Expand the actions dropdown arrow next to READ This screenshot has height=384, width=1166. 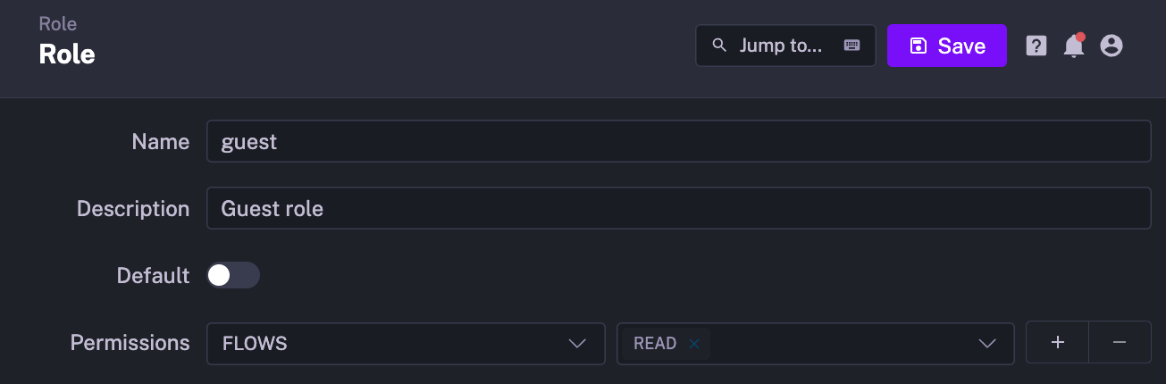(x=987, y=344)
